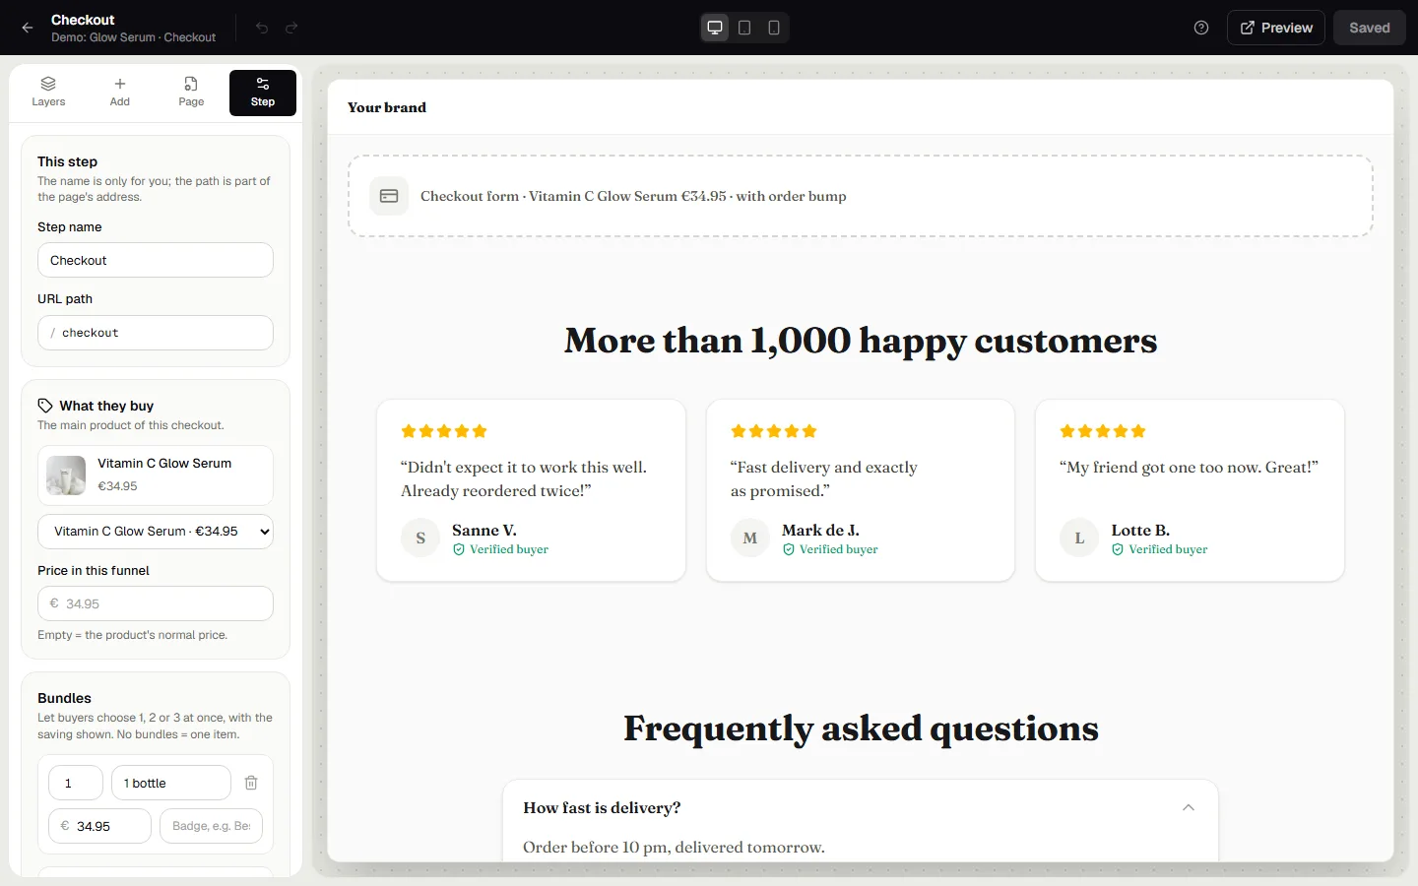Redo the last change
Image resolution: width=1418 pixels, height=886 pixels.
click(291, 28)
